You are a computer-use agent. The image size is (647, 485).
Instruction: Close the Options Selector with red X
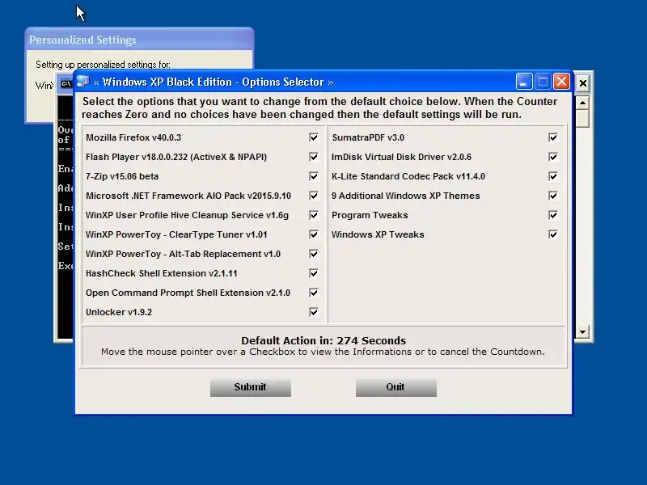561,82
